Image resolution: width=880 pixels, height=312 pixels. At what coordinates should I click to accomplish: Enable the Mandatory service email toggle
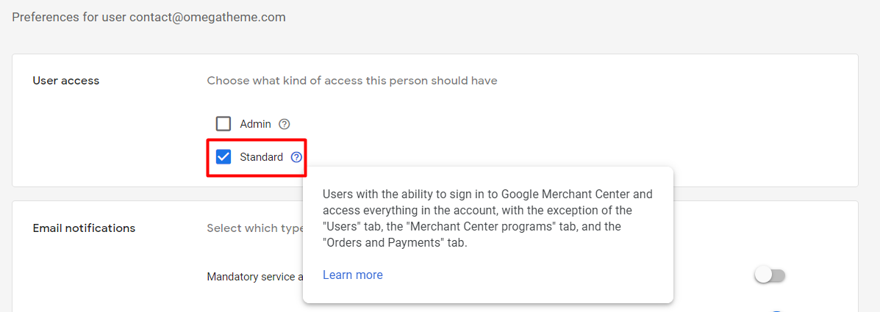[x=770, y=275]
